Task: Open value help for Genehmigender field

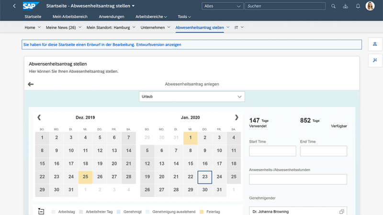Action: point(341,212)
